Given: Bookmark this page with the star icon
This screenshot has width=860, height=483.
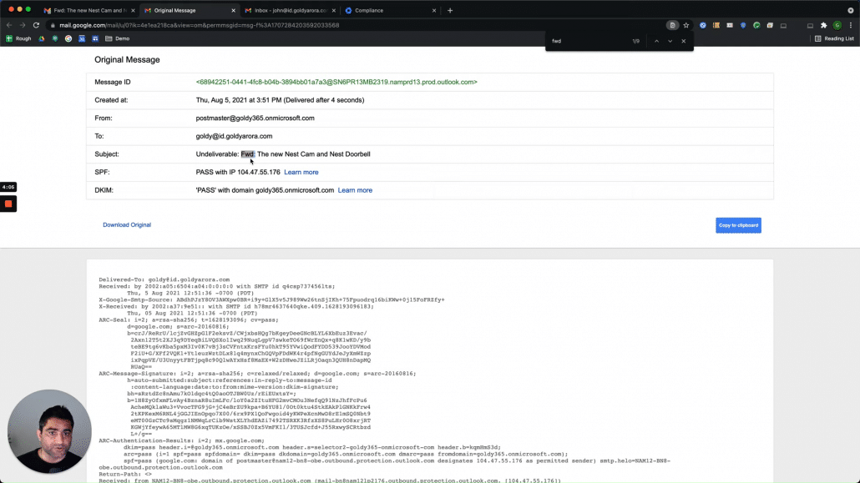Looking at the screenshot, I should pos(685,25).
